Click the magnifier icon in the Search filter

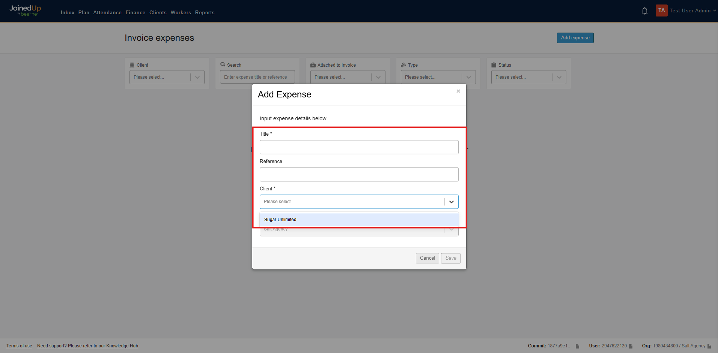coord(223,64)
